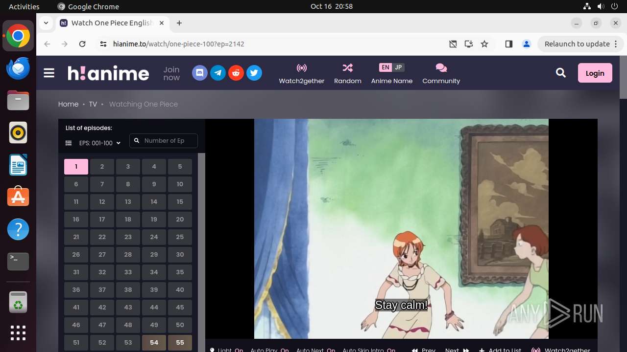Viewport: 627px width, 352px height.
Task: Open the Reddit icon link
Action: click(x=236, y=73)
